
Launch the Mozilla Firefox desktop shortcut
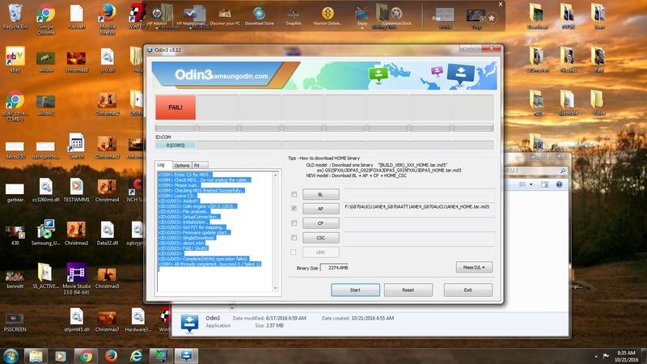pyautogui.click(x=108, y=19)
